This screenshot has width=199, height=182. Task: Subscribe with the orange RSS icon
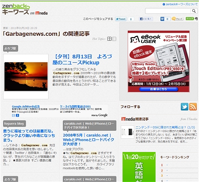tap(193, 106)
